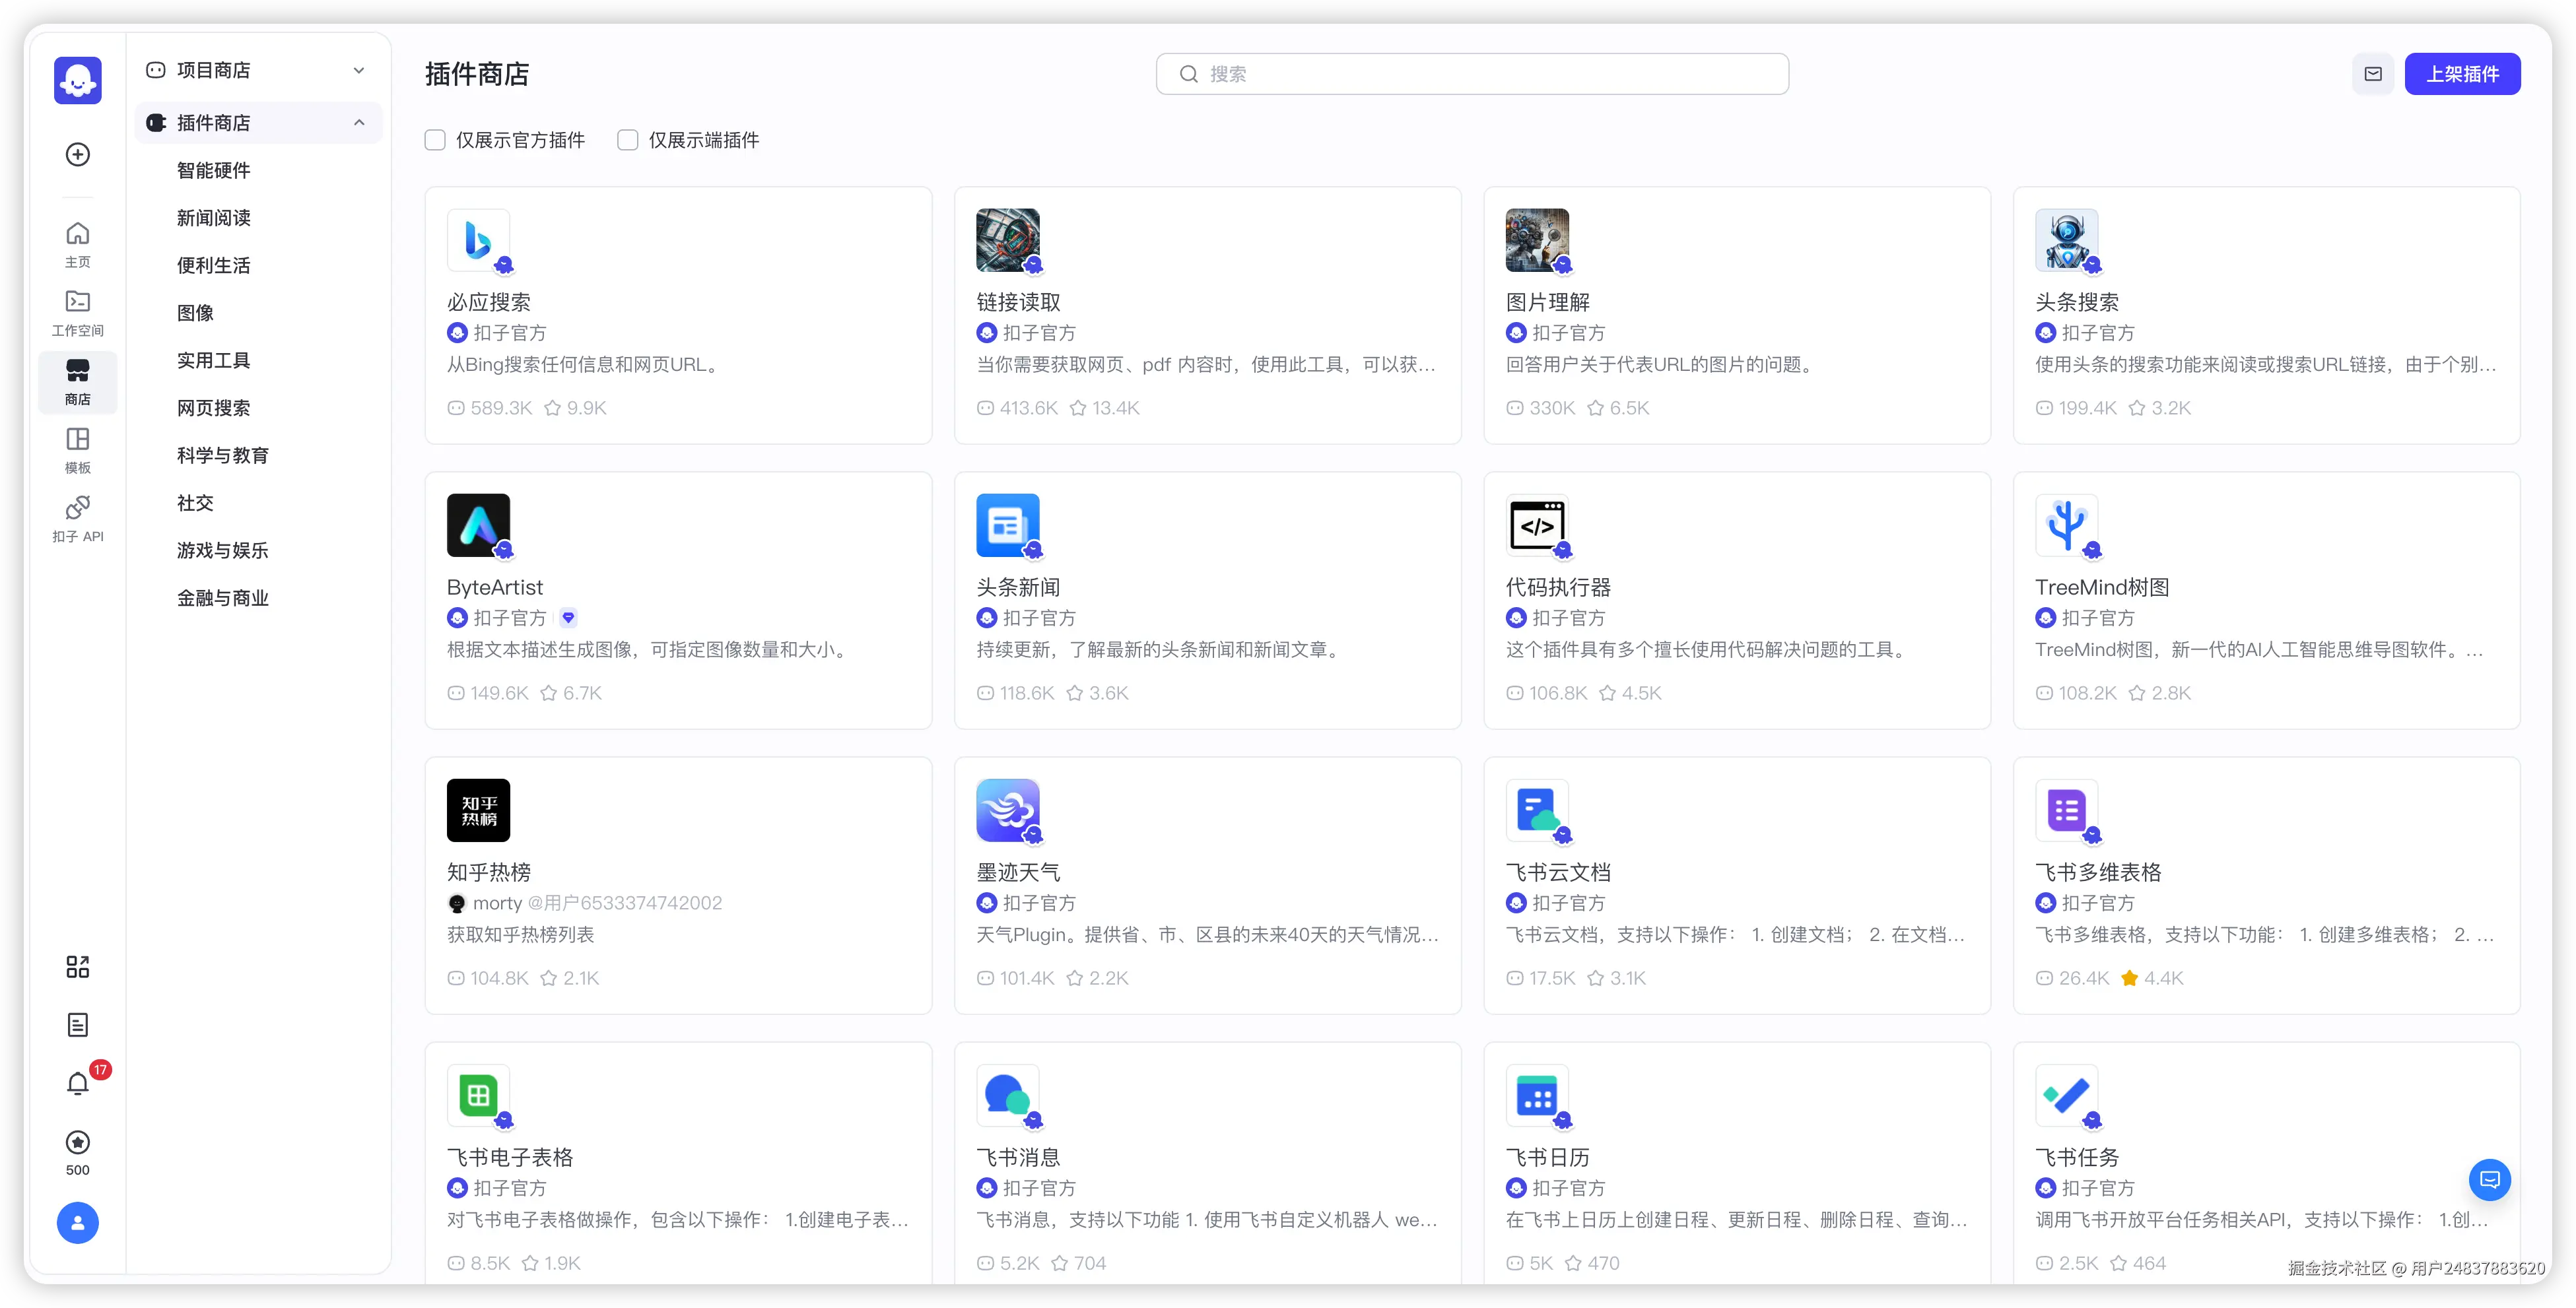Enable 仅展示官方插件 checkbox
The height and width of the screenshot is (1308, 2576).
(435, 140)
